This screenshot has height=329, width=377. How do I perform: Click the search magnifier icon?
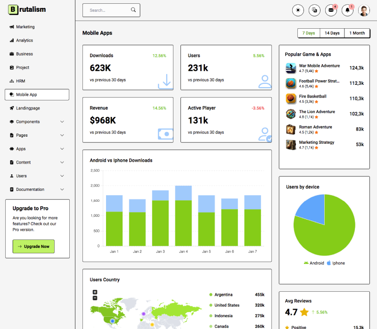[x=133, y=10]
